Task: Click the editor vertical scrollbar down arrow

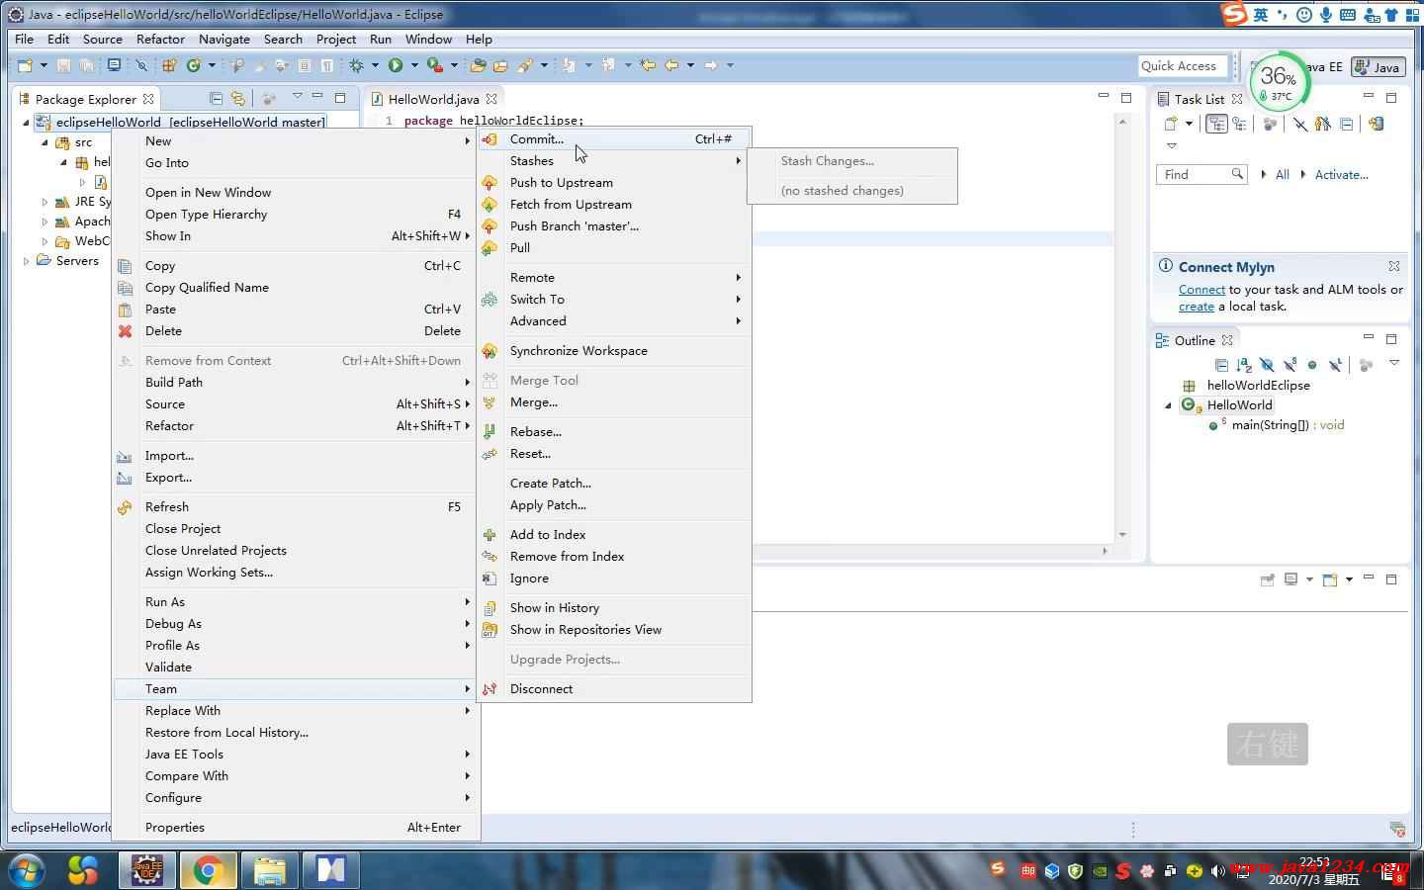Action: tap(1121, 535)
